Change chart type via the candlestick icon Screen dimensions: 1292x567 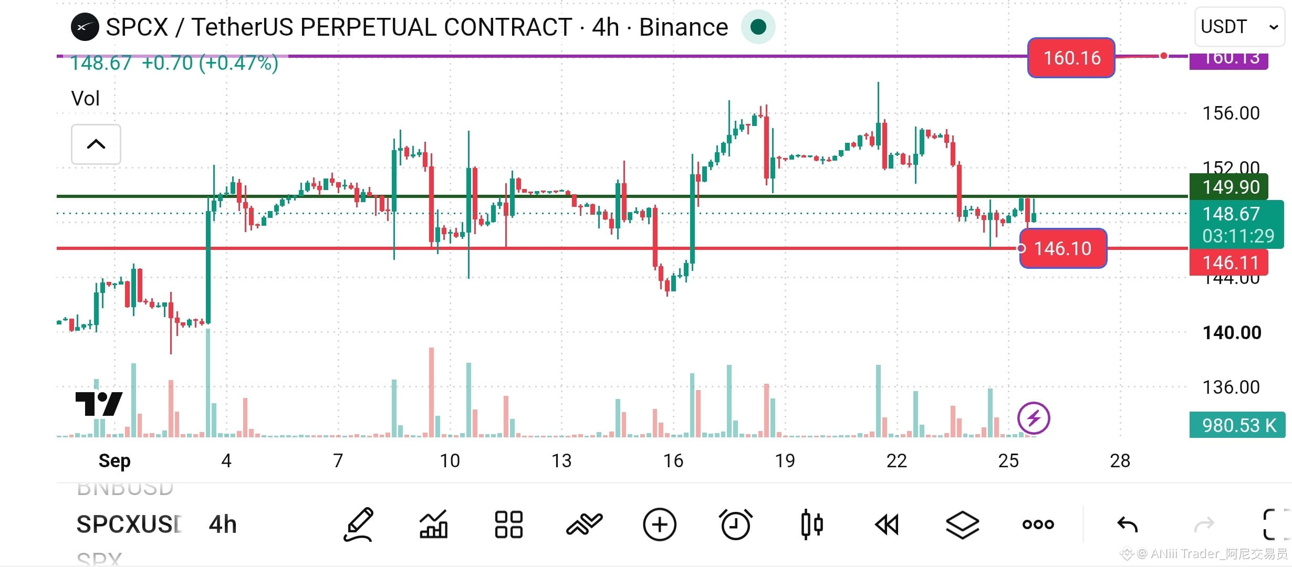[812, 524]
